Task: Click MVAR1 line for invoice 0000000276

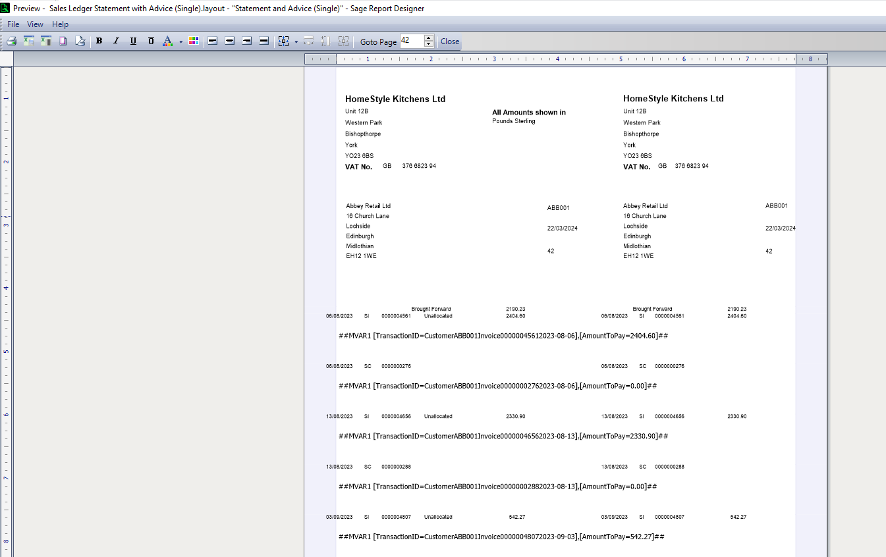Action: [x=498, y=386]
